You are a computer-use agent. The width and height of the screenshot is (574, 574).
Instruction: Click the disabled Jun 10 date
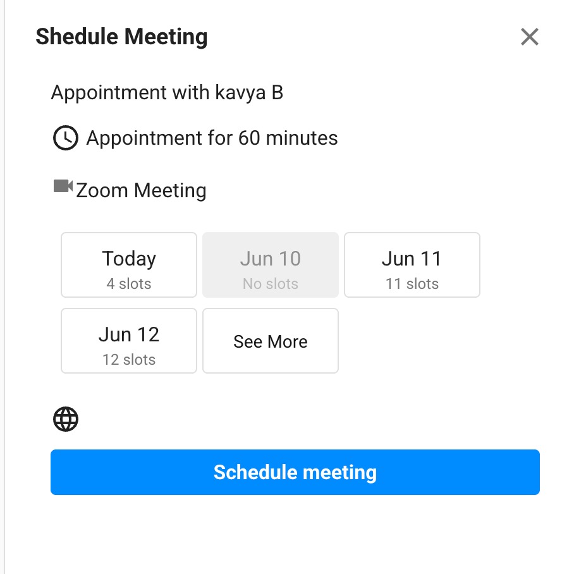pyautogui.click(x=271, y=265)
